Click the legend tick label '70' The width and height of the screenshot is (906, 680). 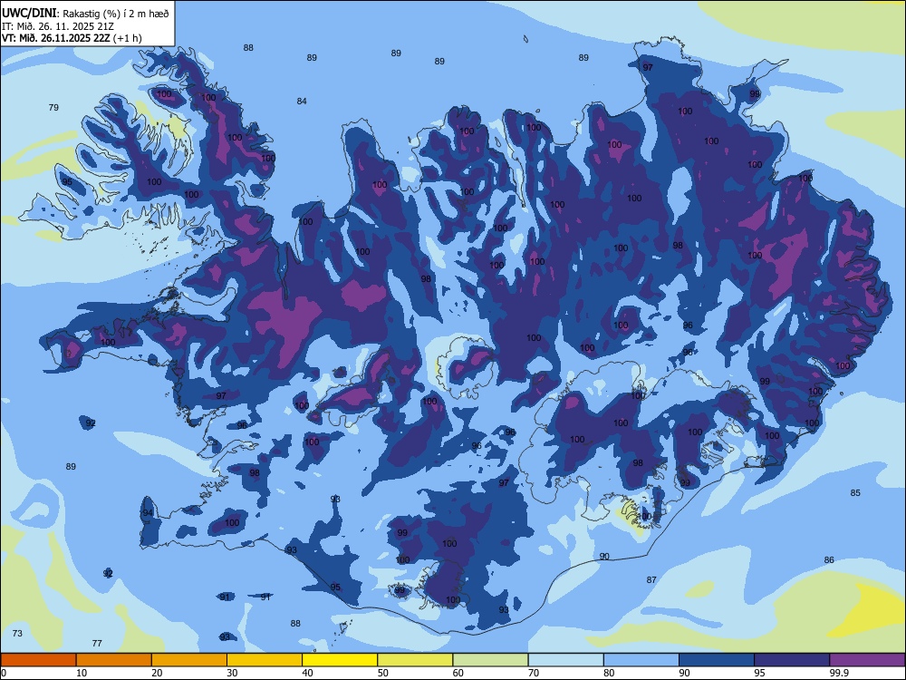[x=534, y=673]
